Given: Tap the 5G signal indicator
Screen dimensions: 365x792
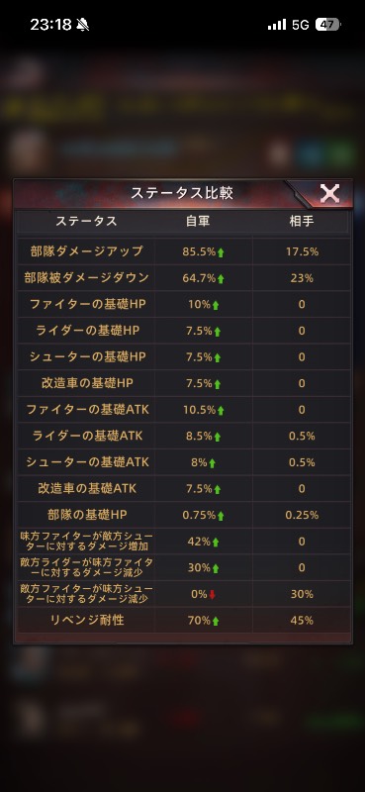Looking at the screenshot, I should [x=301, y=24].
